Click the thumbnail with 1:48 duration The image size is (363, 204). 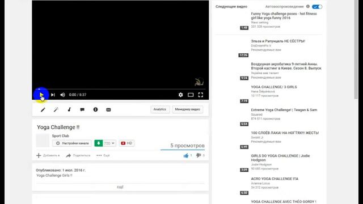tap(232, 21)
